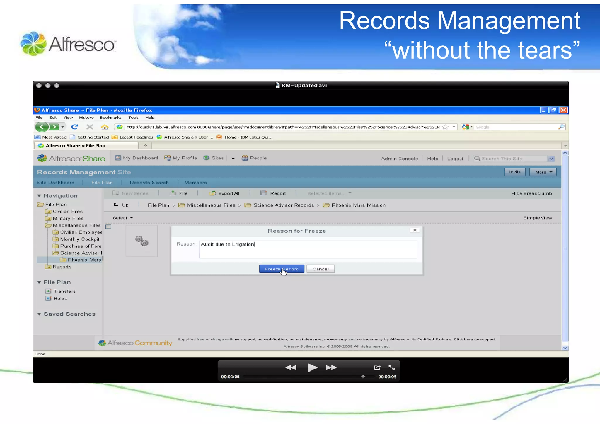Click into the Reason text field
Screen dimensions: 600x424
pos(308,249)
